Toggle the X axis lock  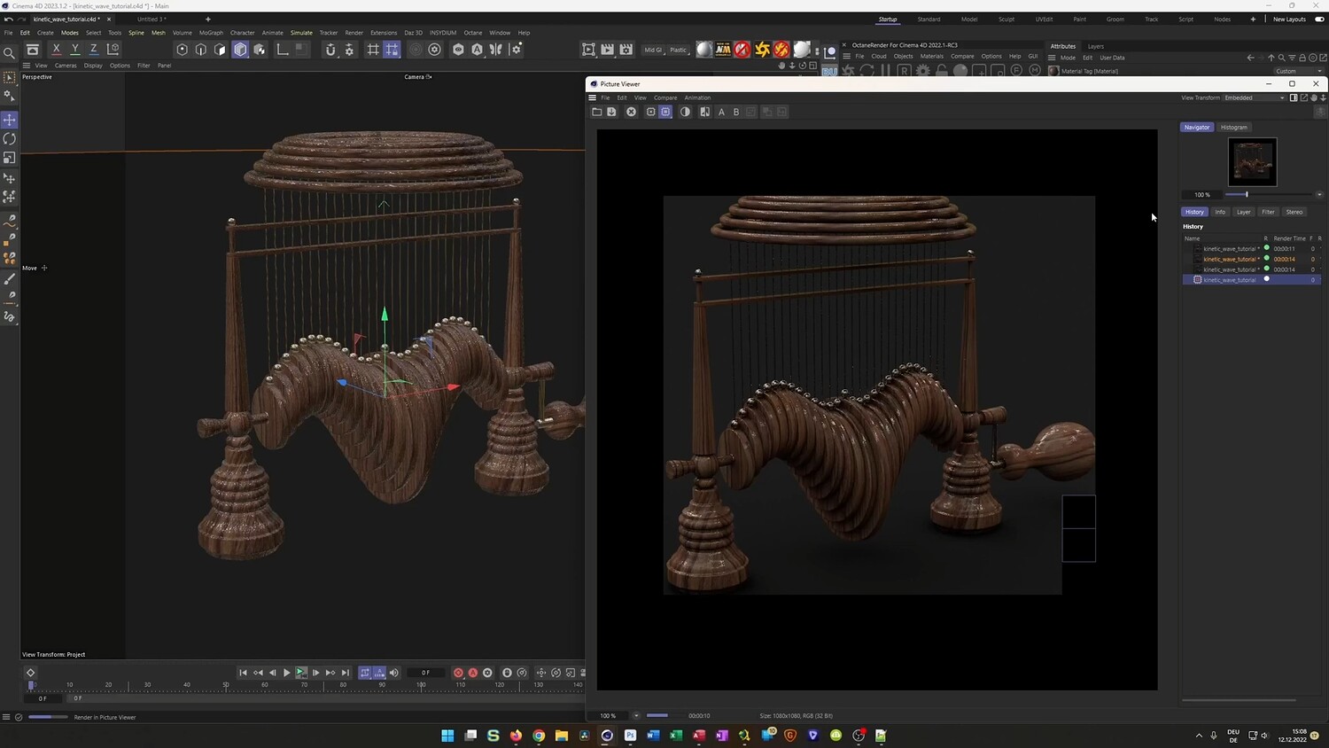[x=57, y=50]
